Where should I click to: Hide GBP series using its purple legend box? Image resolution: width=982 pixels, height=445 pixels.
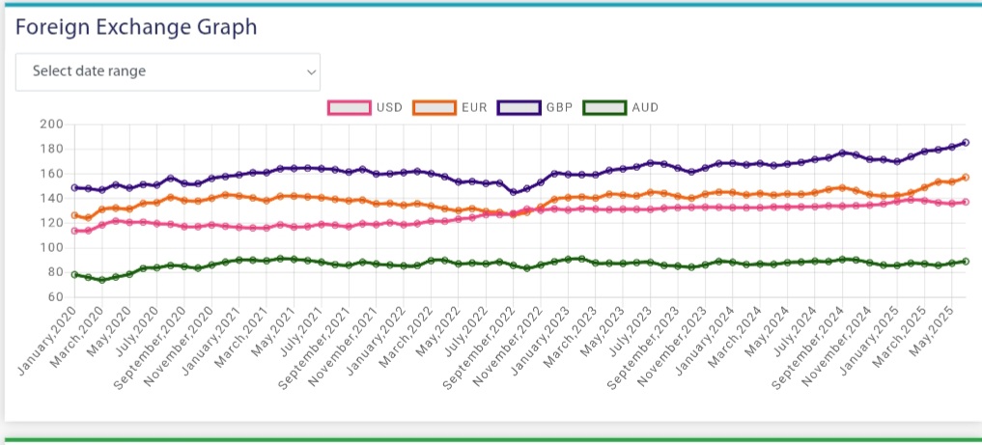click(519, 107)
